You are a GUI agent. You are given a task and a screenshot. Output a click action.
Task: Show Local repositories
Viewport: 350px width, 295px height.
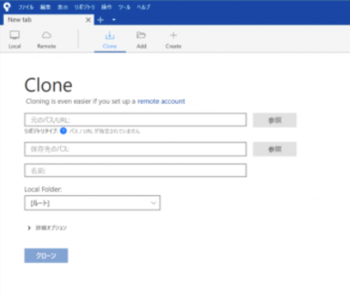15,40
